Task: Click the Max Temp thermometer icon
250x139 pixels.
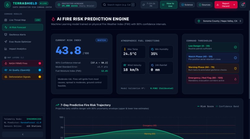Action: (x=125, y=49)
